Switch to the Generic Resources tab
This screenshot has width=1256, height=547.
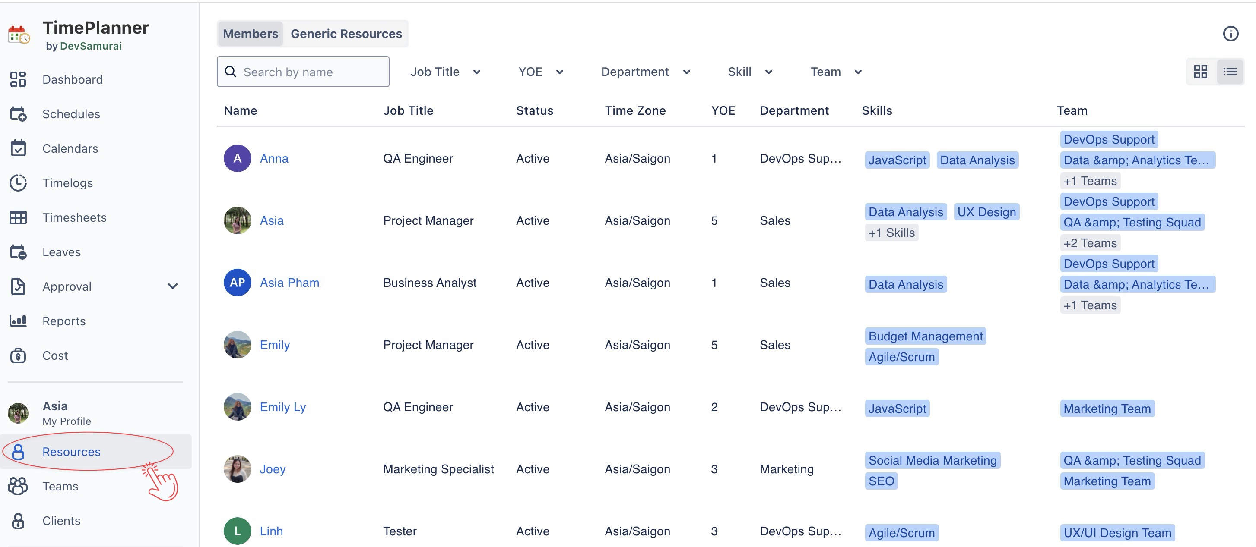click(346, 34)
